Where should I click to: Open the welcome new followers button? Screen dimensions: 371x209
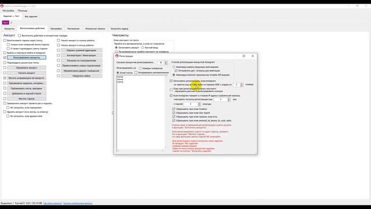tap(81, 66)
